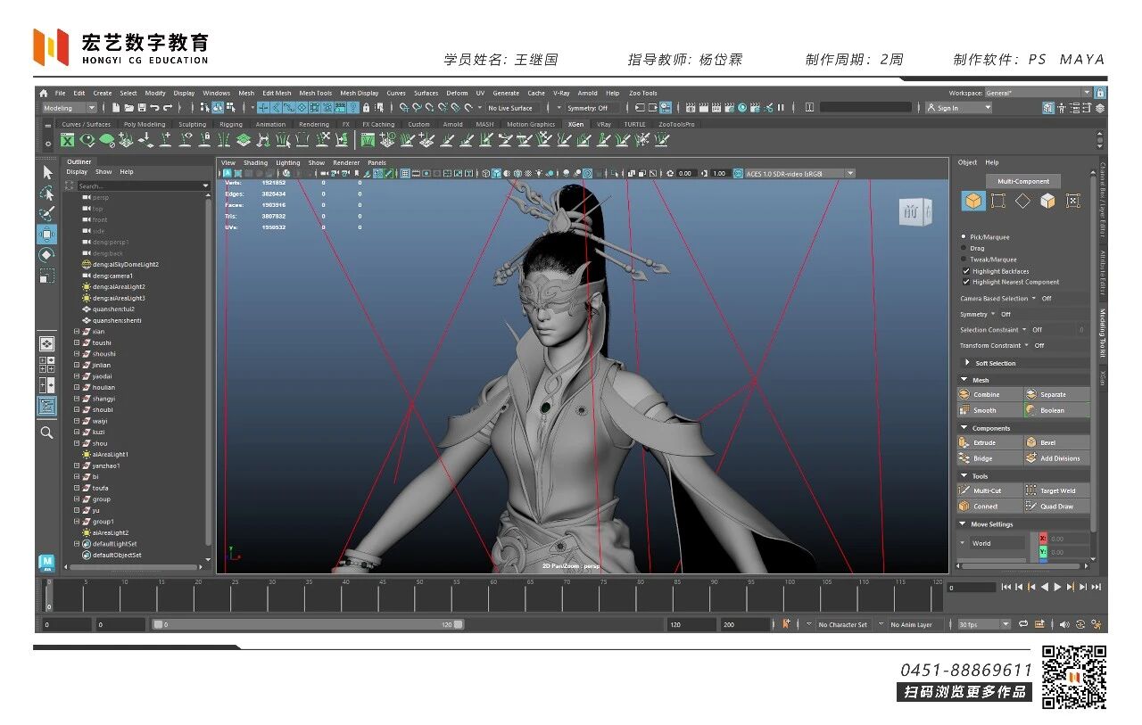Open the viewport Shading menu

[x=255, y=163]
